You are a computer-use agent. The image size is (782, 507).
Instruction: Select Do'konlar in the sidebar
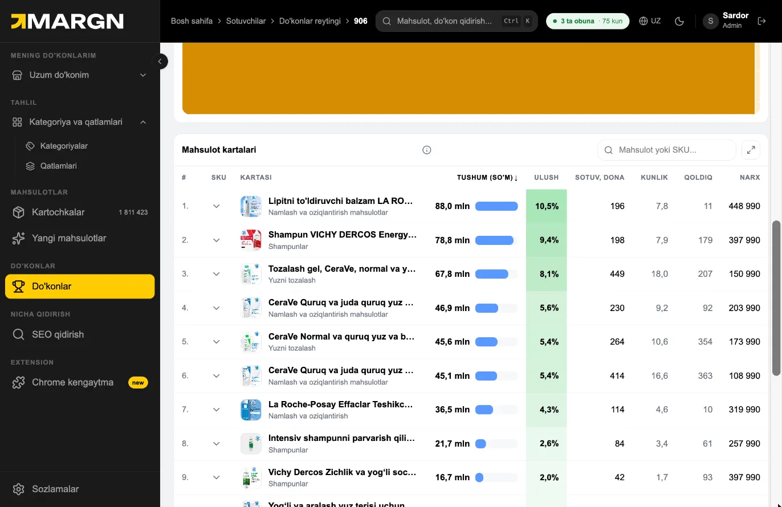pos(80,287)
